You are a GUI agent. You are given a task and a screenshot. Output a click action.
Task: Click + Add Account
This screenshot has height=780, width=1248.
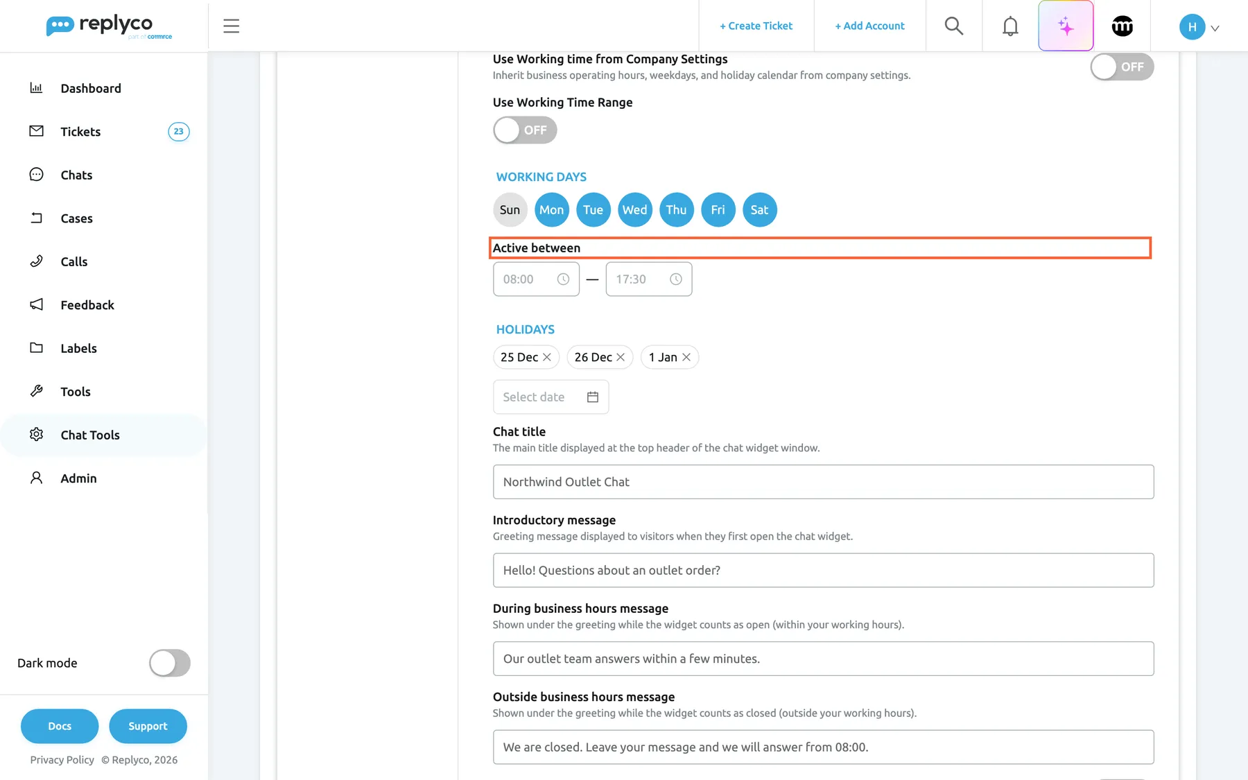(x=869, y=26)
